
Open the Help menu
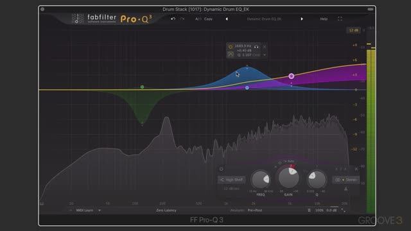(324, 19)
